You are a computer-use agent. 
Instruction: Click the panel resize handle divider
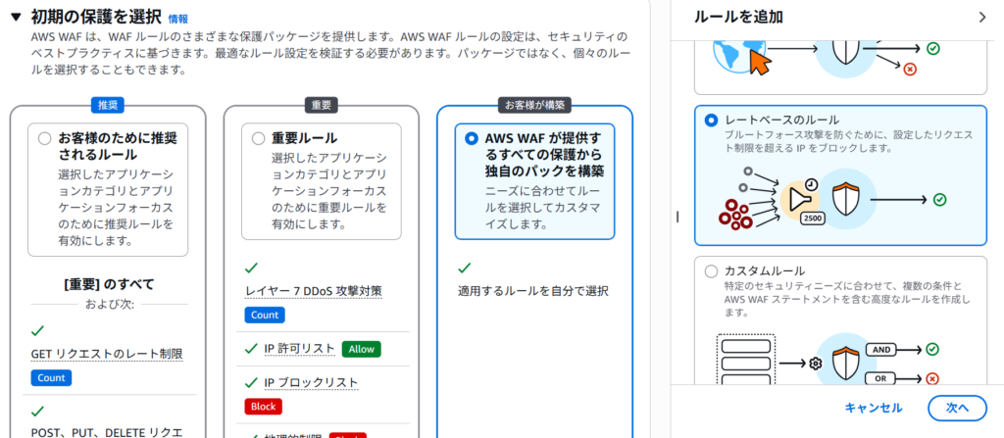tap(678, 218)
